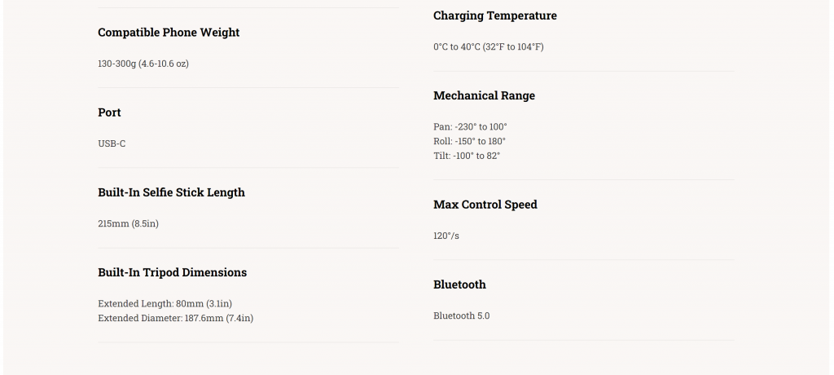Screen dimensions: 834x375
Task: Click the Extended Length: 80mm (3.1in) line
Action: [165, 303]
